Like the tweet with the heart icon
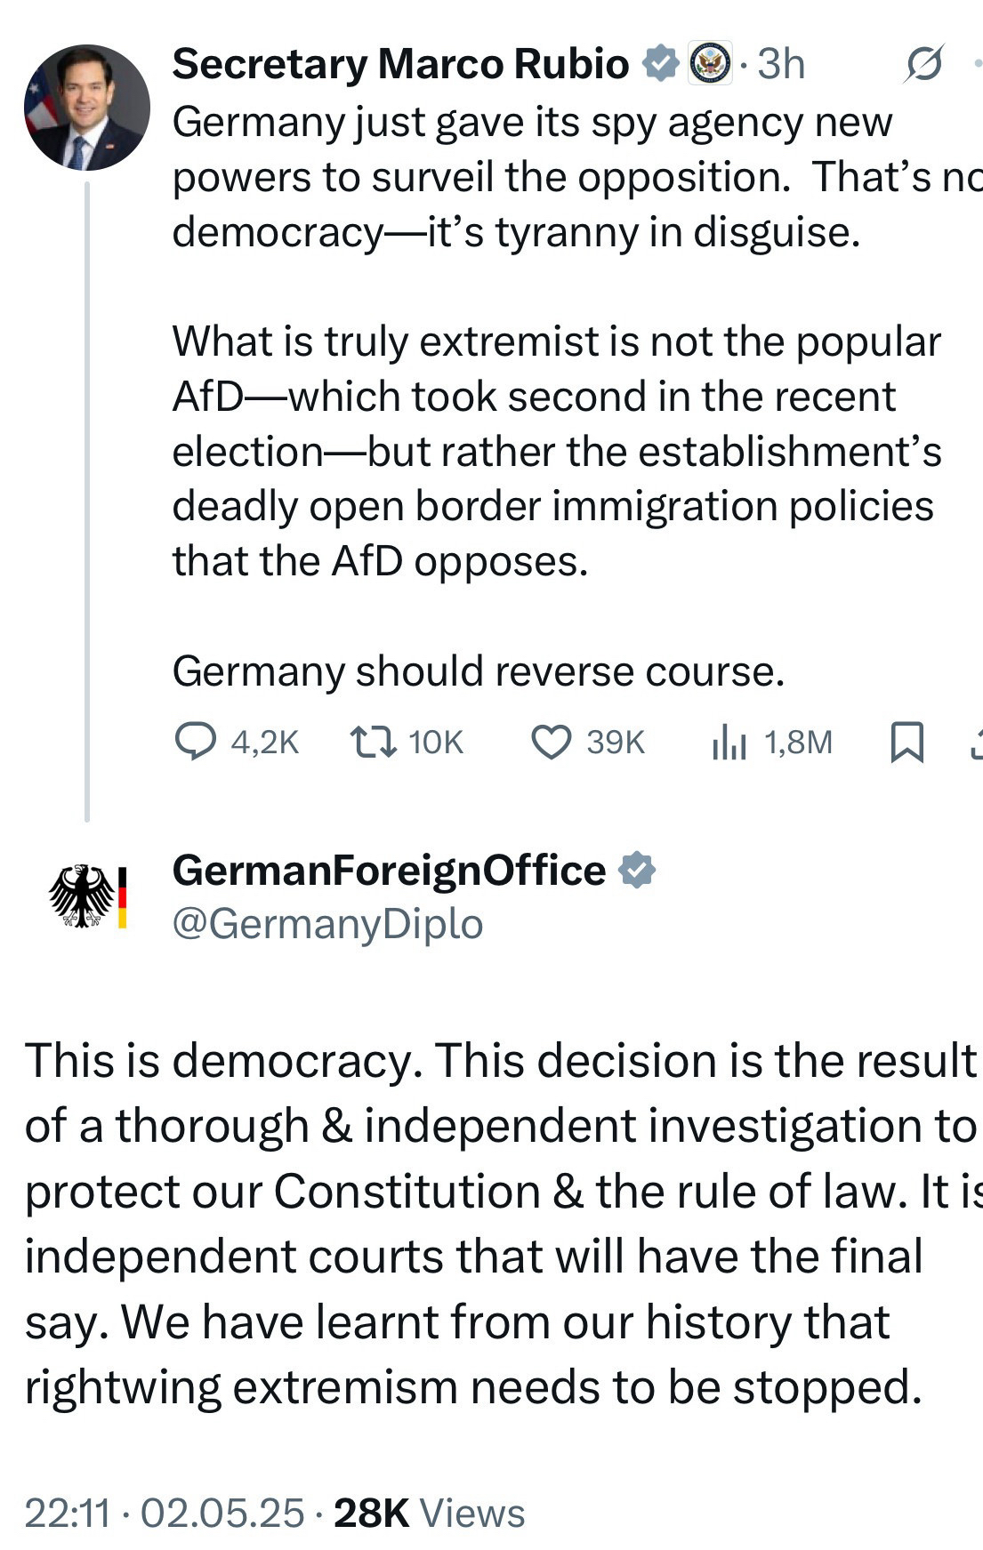The image size is (983, 1550). pyautogui.click(x=551, y=742)
